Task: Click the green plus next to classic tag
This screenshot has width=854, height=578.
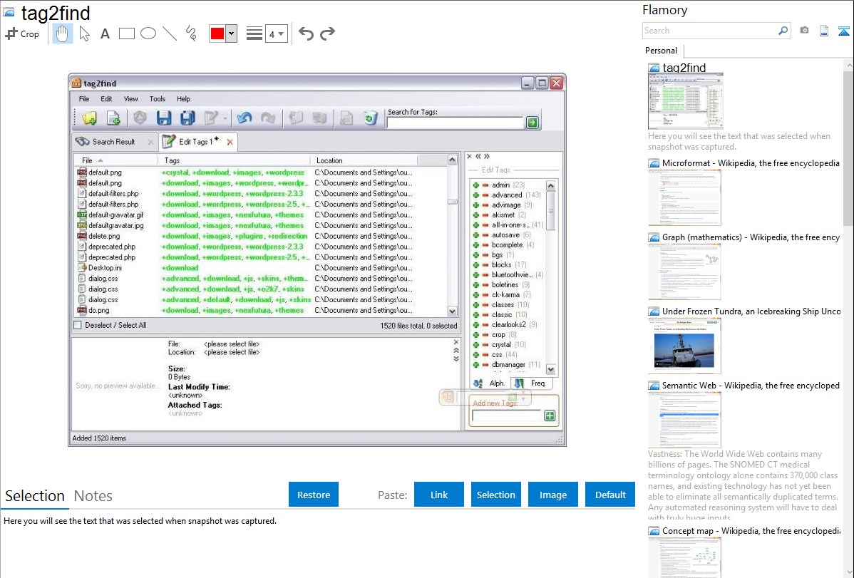Action: pos(476,315)
